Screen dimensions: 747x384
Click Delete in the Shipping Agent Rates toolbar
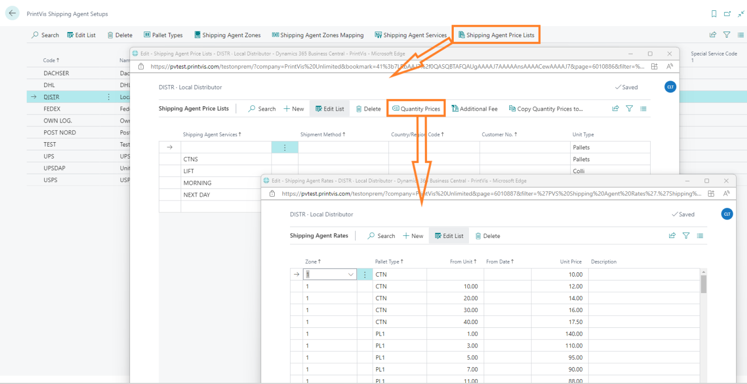point(487,236)
